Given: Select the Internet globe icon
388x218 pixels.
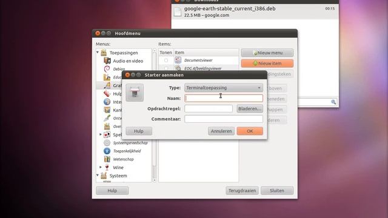Looking at the screenshot, I should (107, 102).
